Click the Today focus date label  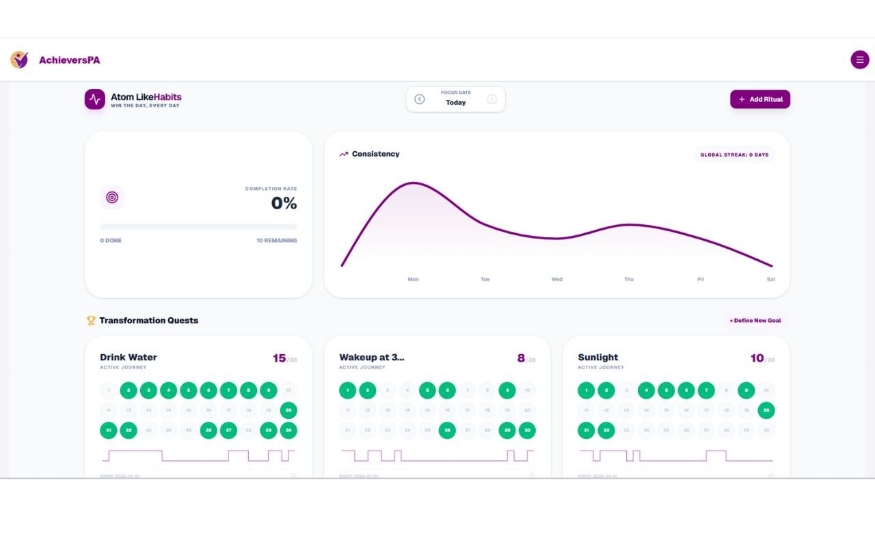point(455,103)
